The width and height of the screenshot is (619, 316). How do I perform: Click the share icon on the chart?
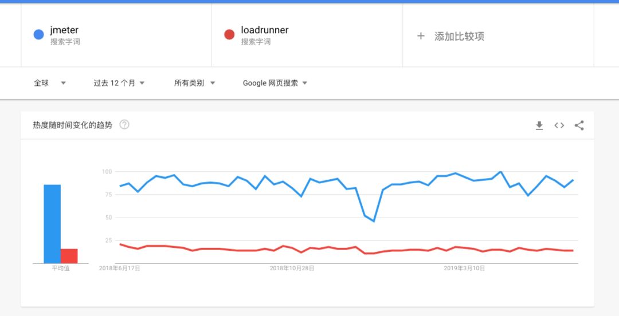(x=579, y=125)
